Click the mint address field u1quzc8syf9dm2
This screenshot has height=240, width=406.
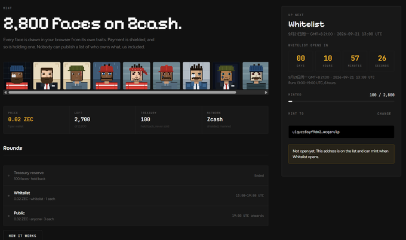pos(342,132)
